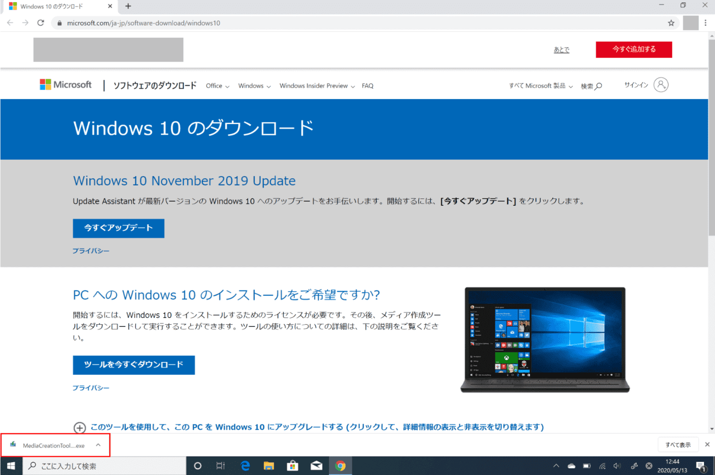Click the あとで link

(x=561, y=50)
